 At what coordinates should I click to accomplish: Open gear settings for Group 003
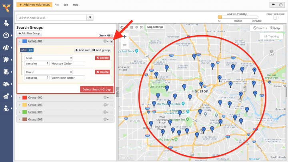(x=106, y=105)
